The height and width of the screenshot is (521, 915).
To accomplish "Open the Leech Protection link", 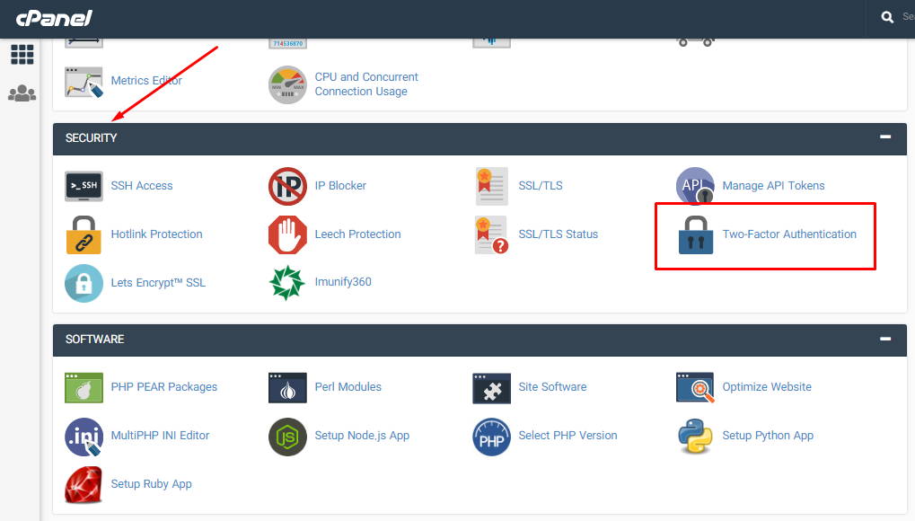I will (x=357, y=234).
